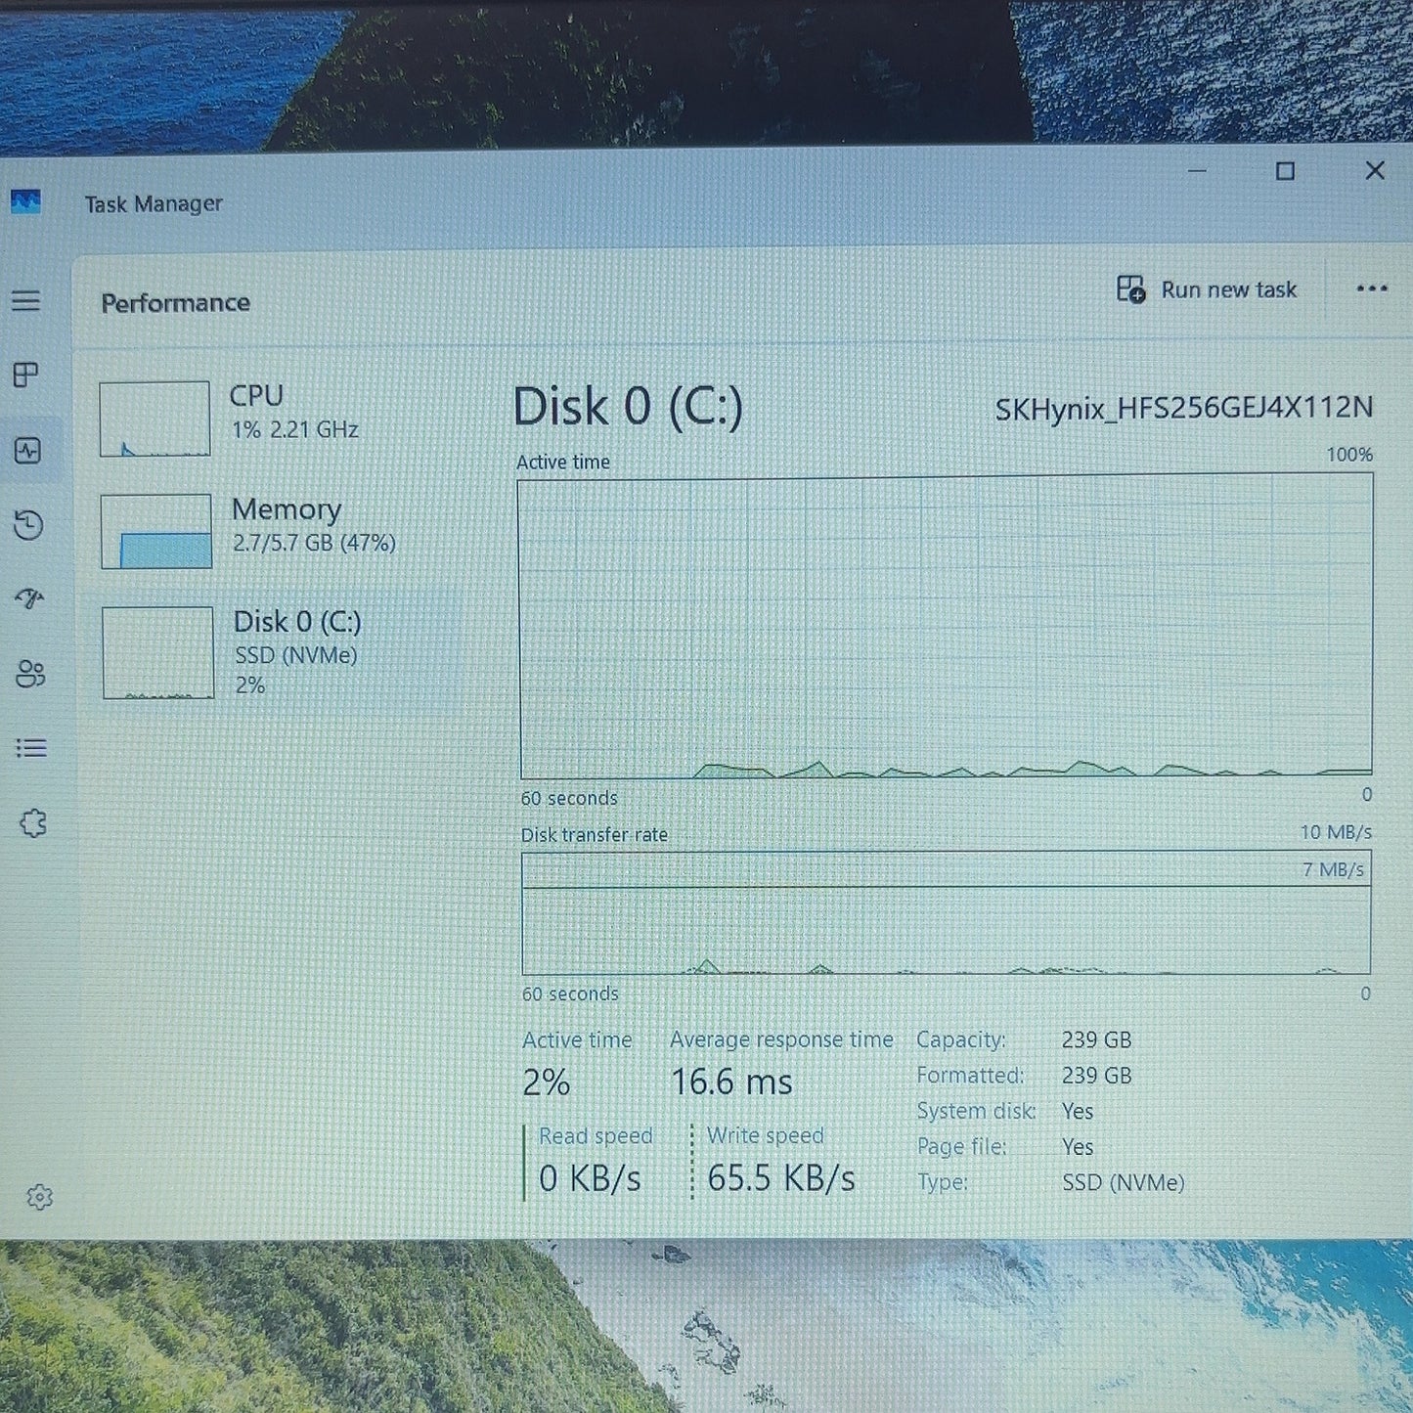The image size is (1413, 1413).
Task: Click the Disk transfer rate graph
Action: [x=946, y=913]
